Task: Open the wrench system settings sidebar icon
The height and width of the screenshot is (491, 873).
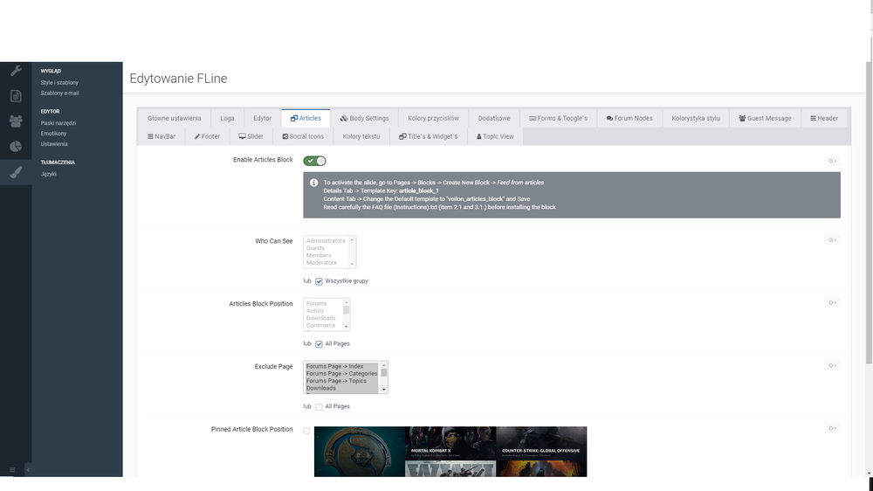Action: [x=16, y=71]
